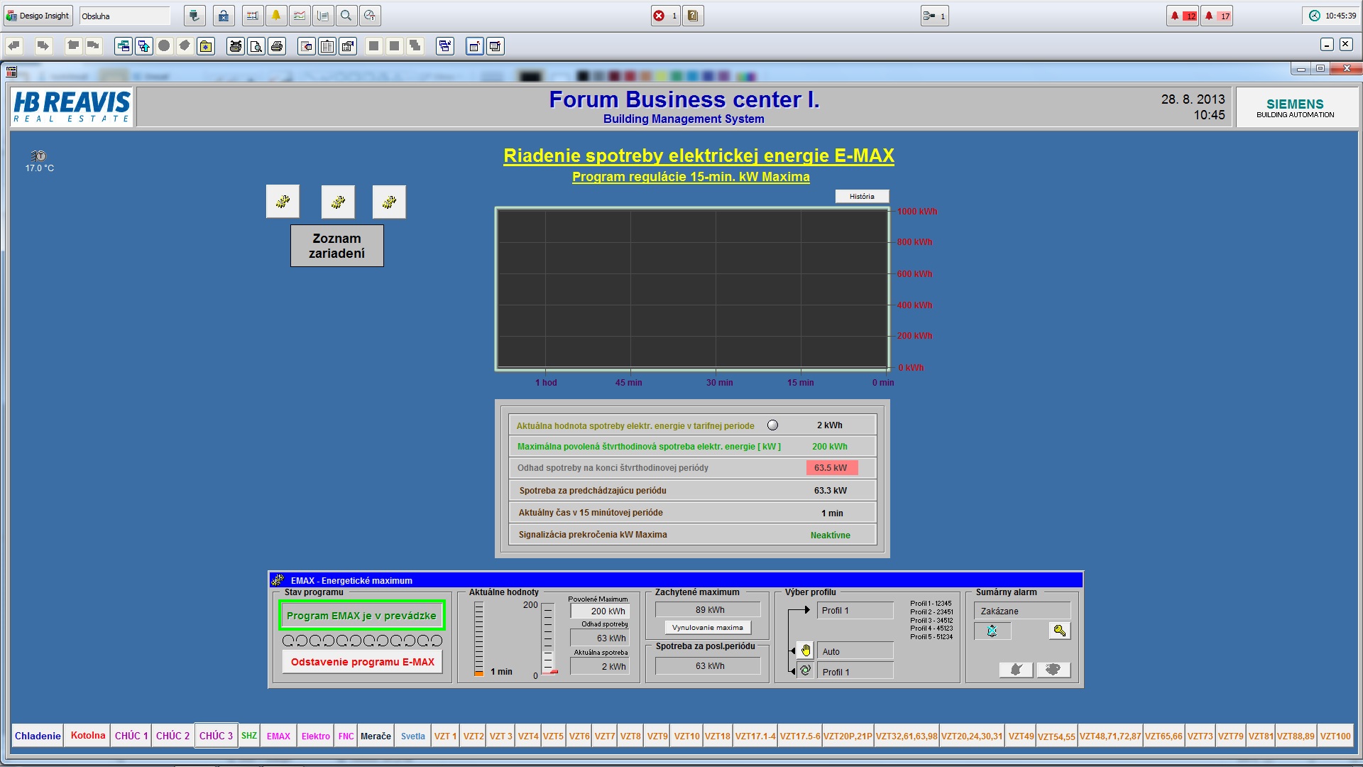The image size is (1363, 767).
Task: Click the magnifying glass search icon
Action: [346, 16]
